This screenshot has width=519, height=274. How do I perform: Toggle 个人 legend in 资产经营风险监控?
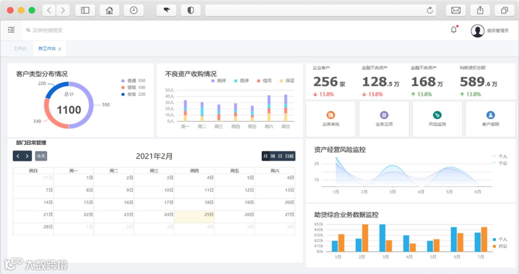pyautogui.click(x=500, y=156)
